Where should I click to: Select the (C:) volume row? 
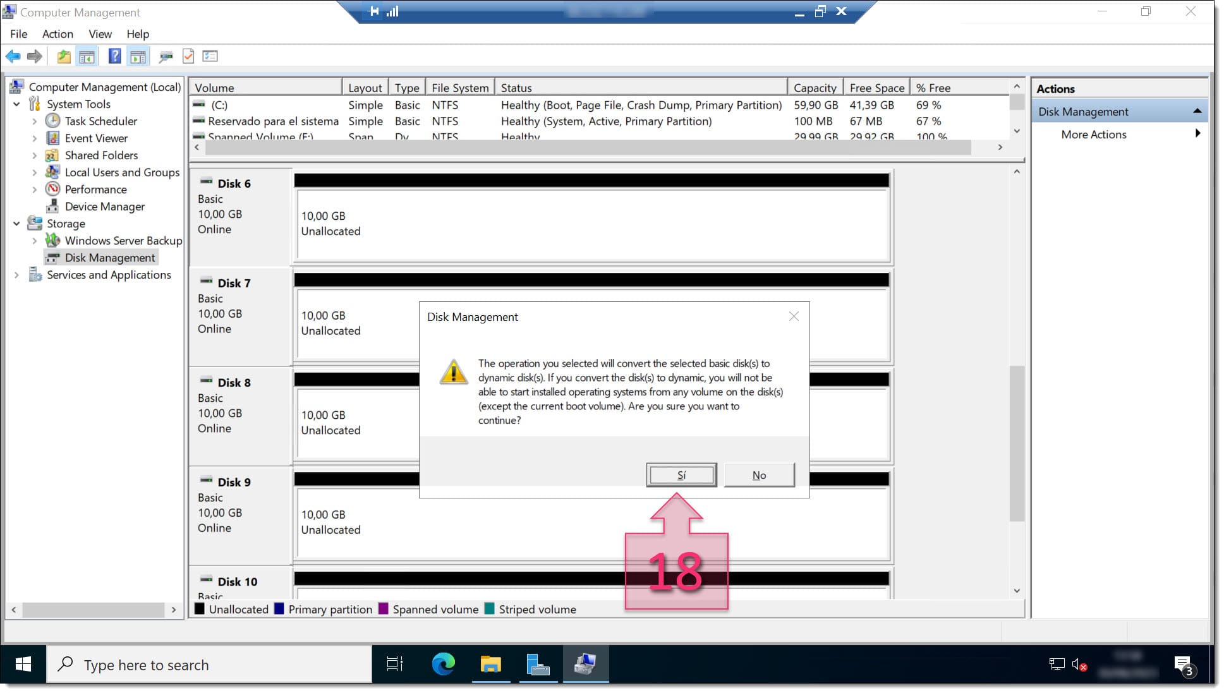coord(599,105)
